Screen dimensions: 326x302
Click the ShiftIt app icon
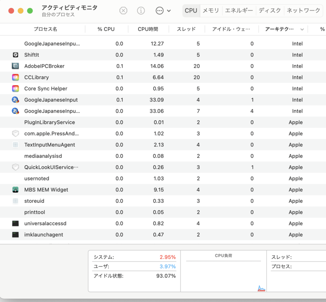(15, 55)
